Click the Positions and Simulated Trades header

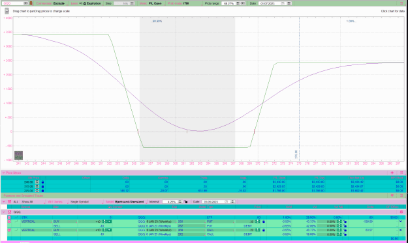24,195
